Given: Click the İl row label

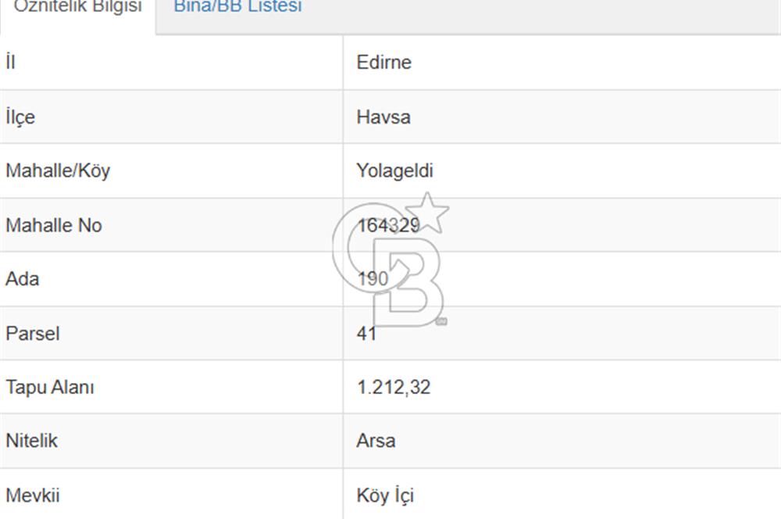Looking at the screenshot, I should [x=9, y=63].
